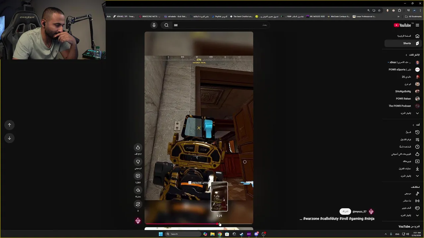The width and height of the screenshot is (424, 238).
Task: Dislike the Short with the thumbs-down icon
Action: click(x=138, y=162)
